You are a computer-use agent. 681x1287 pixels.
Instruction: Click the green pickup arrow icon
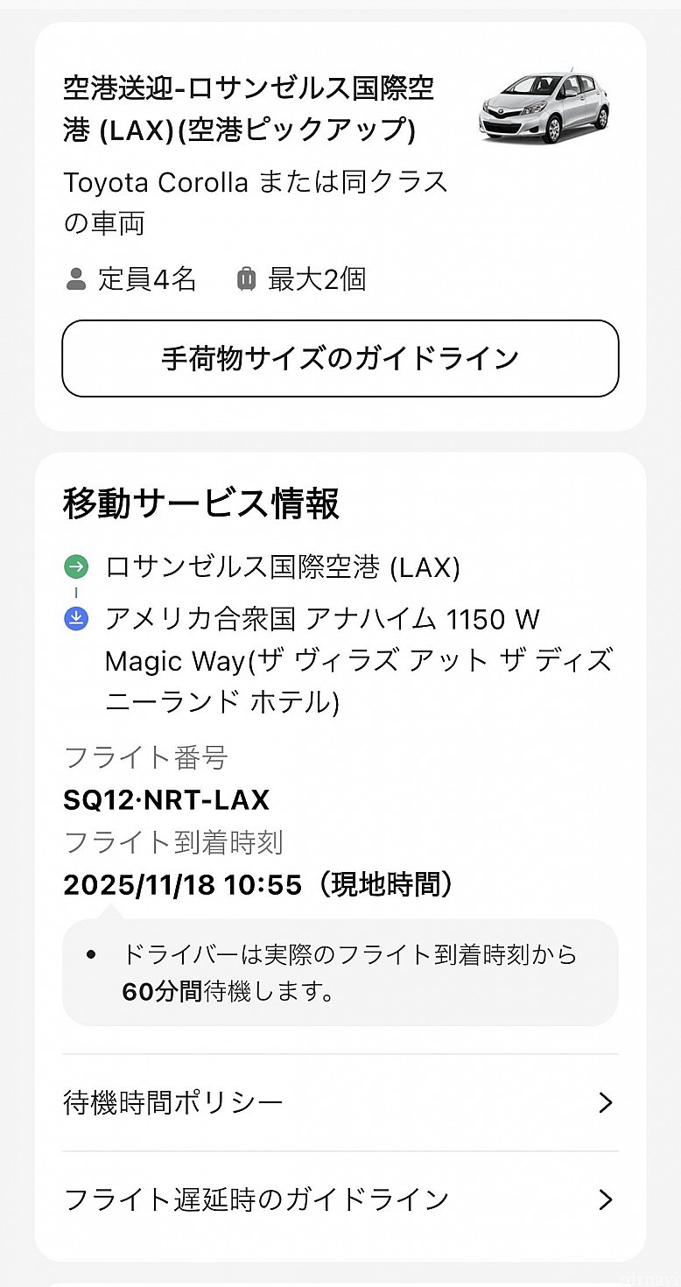click(x=77, y=567)
